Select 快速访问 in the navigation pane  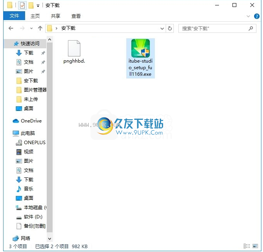[x=25, y=44]
